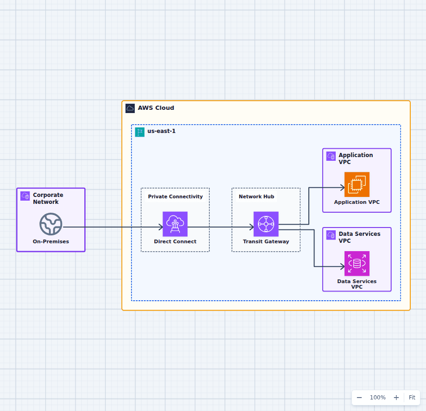This screenshot has height=411, width=426.
Task: Click the Fit view button
Action: pos(412,398)
